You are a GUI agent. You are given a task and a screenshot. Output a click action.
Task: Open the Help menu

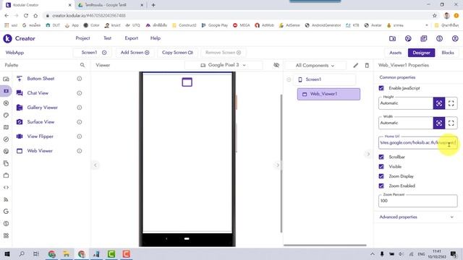tap(156, 38)
